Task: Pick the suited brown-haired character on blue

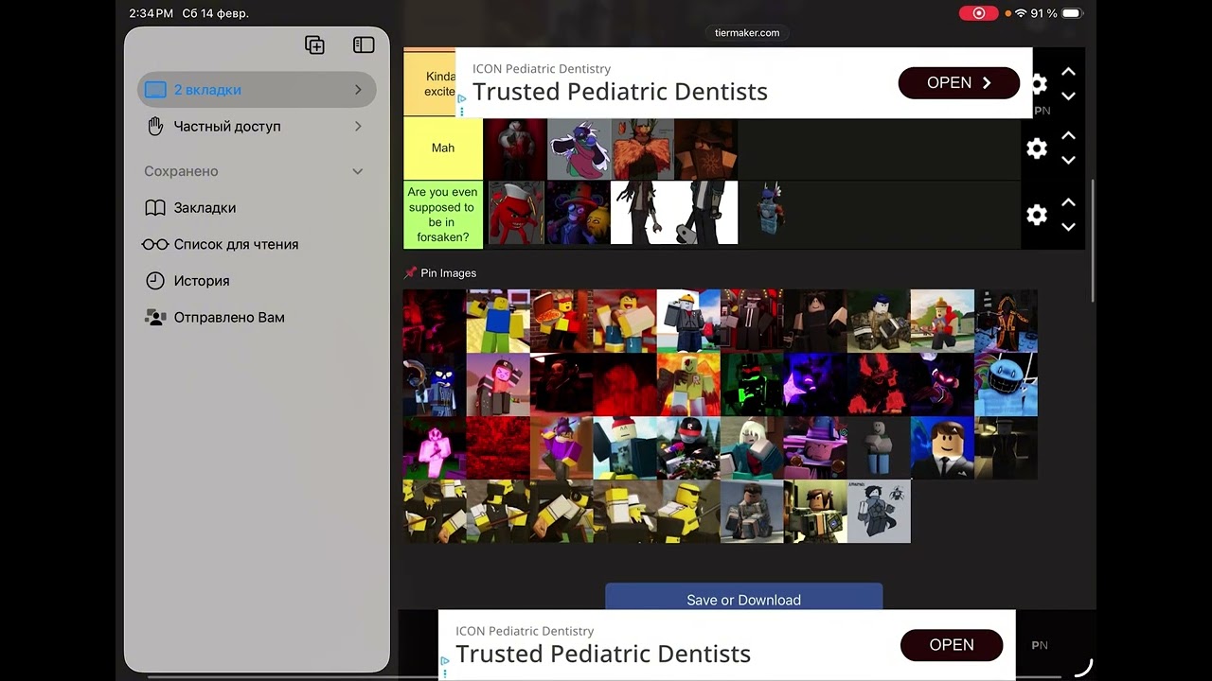Action: click(x=942, y=447)
